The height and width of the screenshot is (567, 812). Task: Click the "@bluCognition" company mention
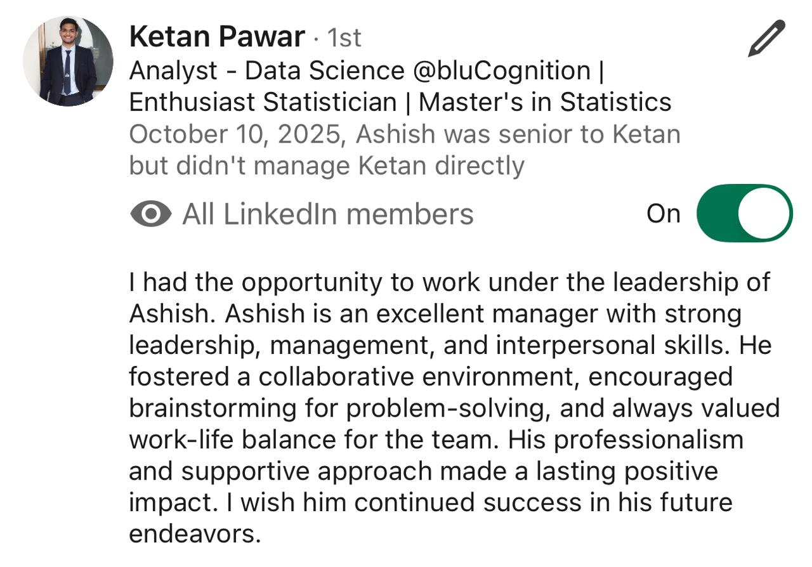click(x=502, y=70)
